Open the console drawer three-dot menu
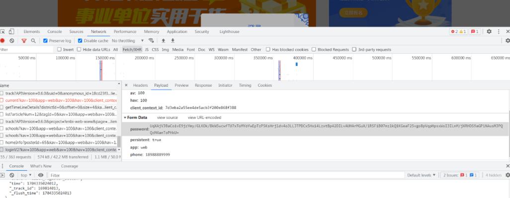This screenshot has width=510, height=198. [x=2, y=166]
